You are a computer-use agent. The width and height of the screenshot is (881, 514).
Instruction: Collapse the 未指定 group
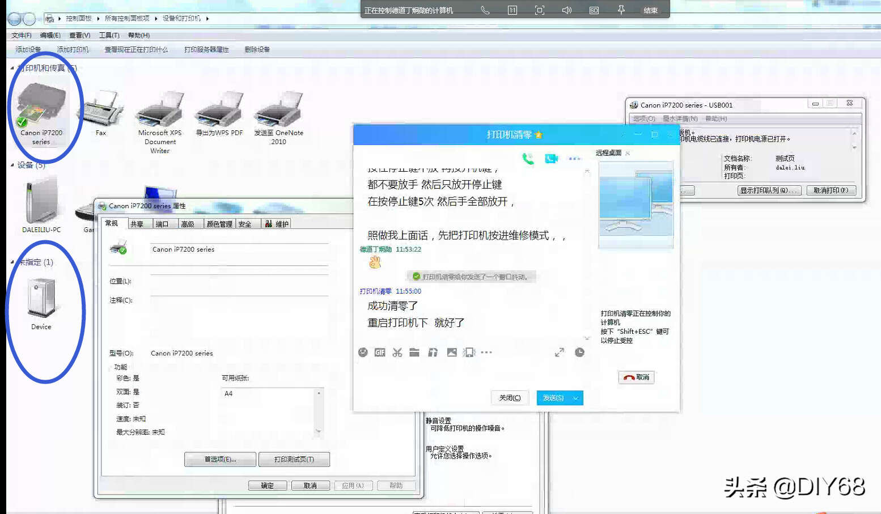(x=12, y=262)
